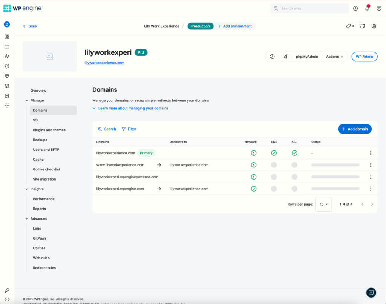Click Filter in the domains table
This screenshot has width=386, height=304.
pyautogui.click(x=129, y=129)
